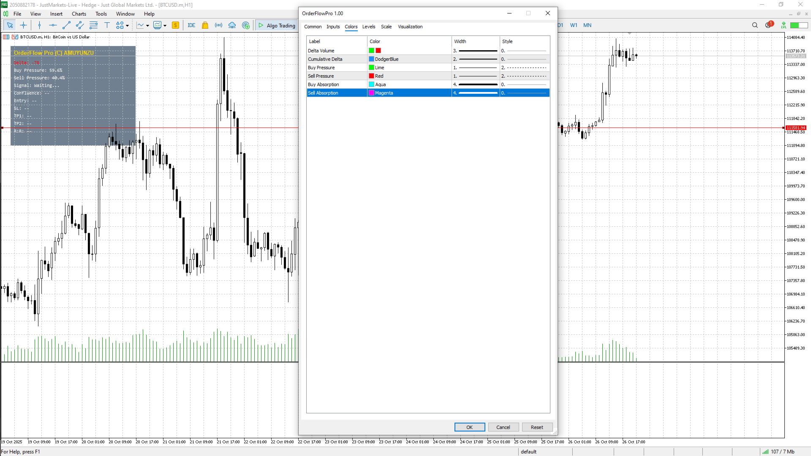This screenshot has width=811, height=456.
Task: Click the text label tool
Action: (x=107, y=25)
